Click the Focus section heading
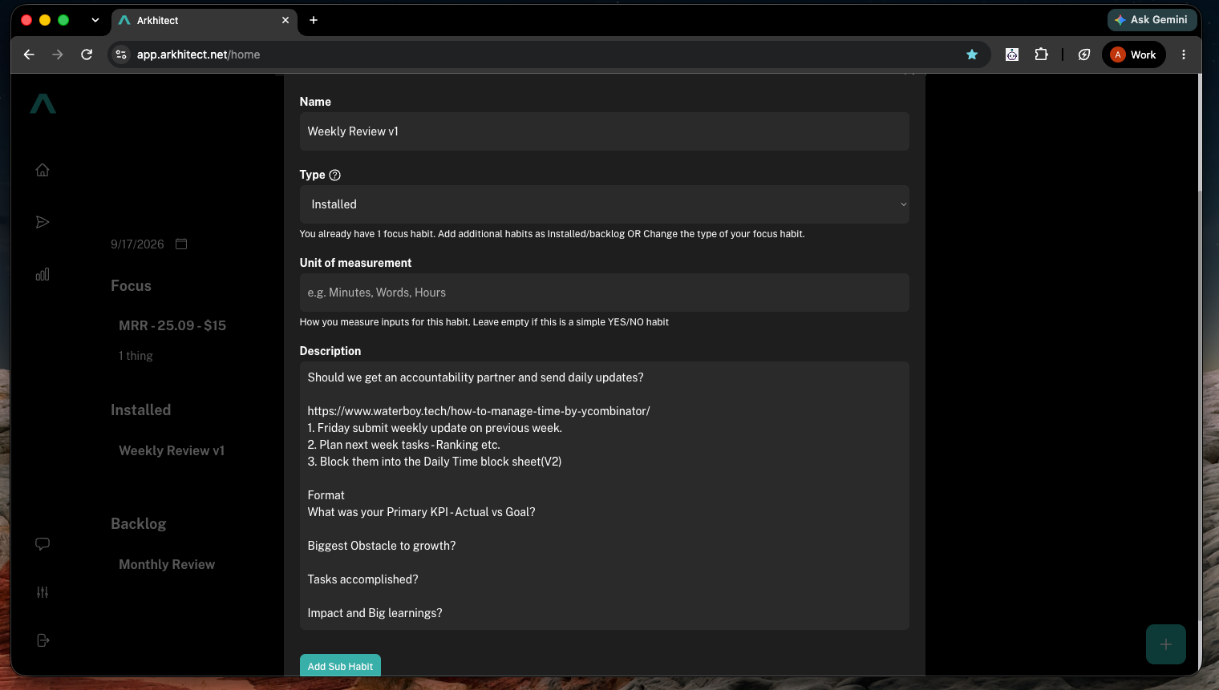Image resolution: width=1219 pixels, height=690 pixels. [131, 286]
